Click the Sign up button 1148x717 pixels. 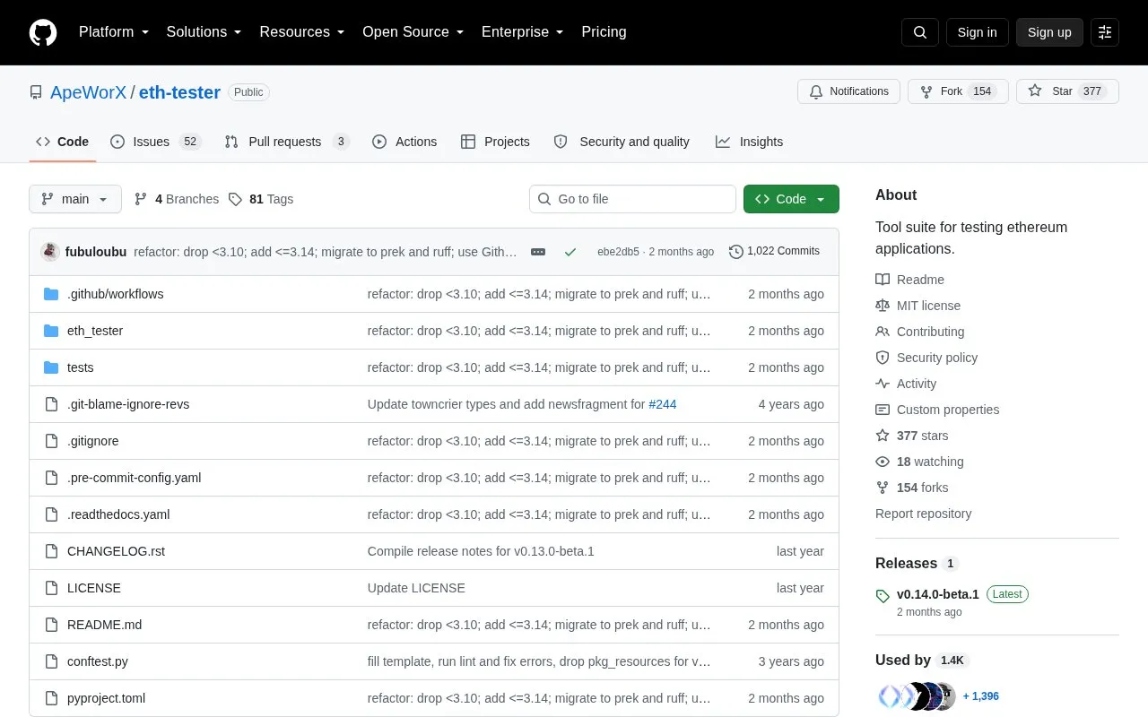pyautogui.click(x=1049, y=32)
